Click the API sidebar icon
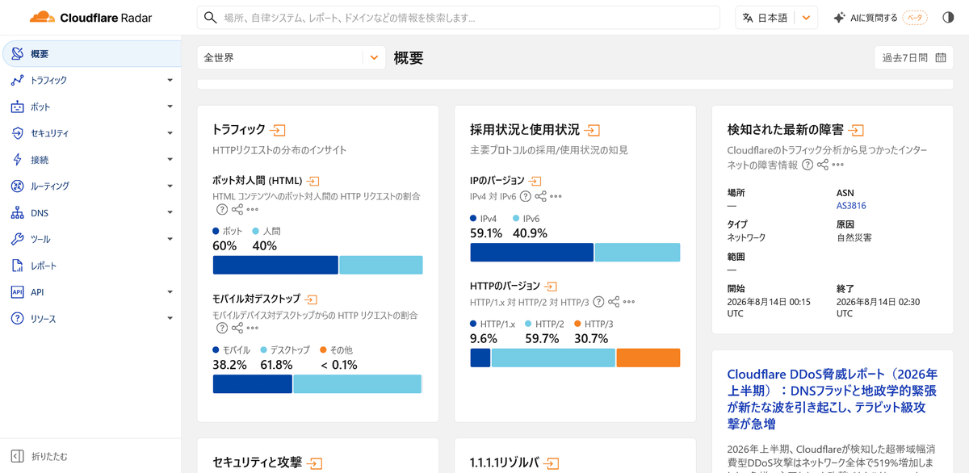Image resolution: width=969 pixels, height=473 pixels. tap(17, 292)
